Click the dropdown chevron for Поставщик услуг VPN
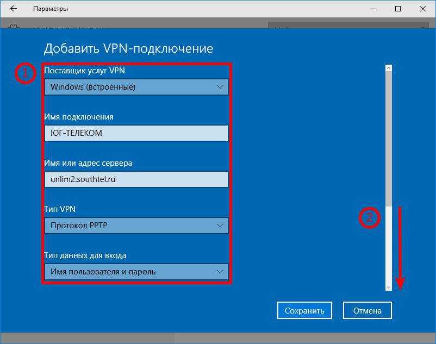The image size is (436, 344). click(x=220, y=86)
